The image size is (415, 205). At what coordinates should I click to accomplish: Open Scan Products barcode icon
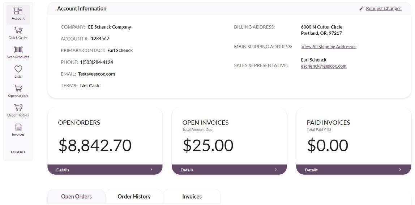tap(18, 50)
